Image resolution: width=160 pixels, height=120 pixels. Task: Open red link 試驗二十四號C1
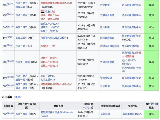49,58
